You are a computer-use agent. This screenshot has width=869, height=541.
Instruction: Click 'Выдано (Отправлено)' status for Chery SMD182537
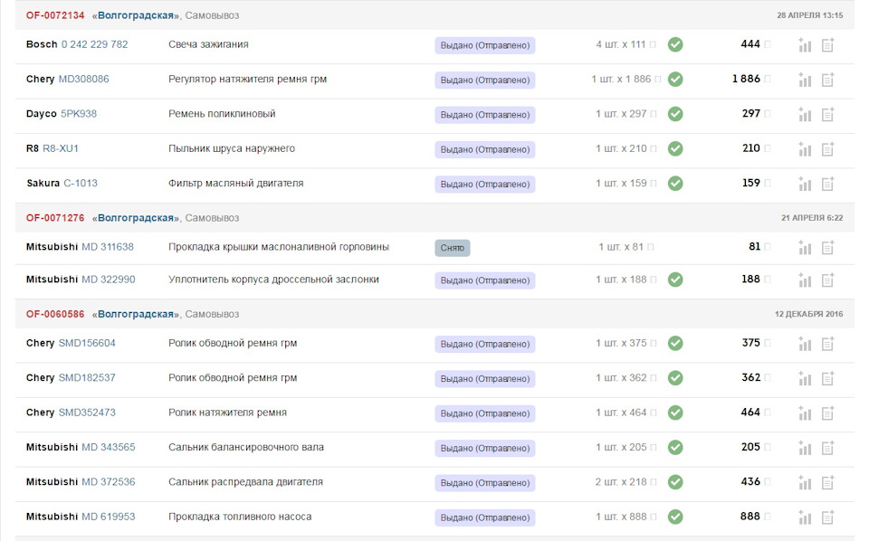[484, 379]
